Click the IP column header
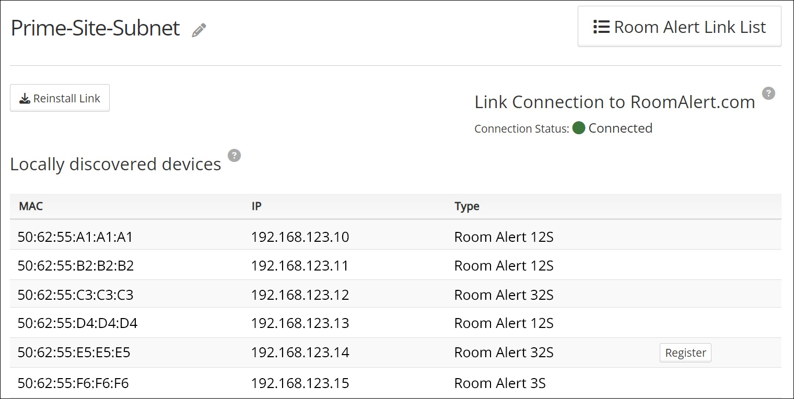 coord(256,206)
